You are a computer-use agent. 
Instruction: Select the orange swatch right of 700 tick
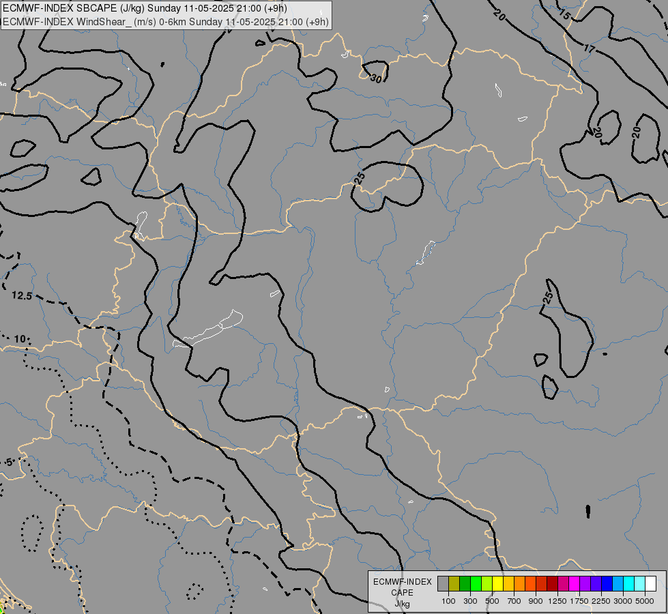click(520, 583)
